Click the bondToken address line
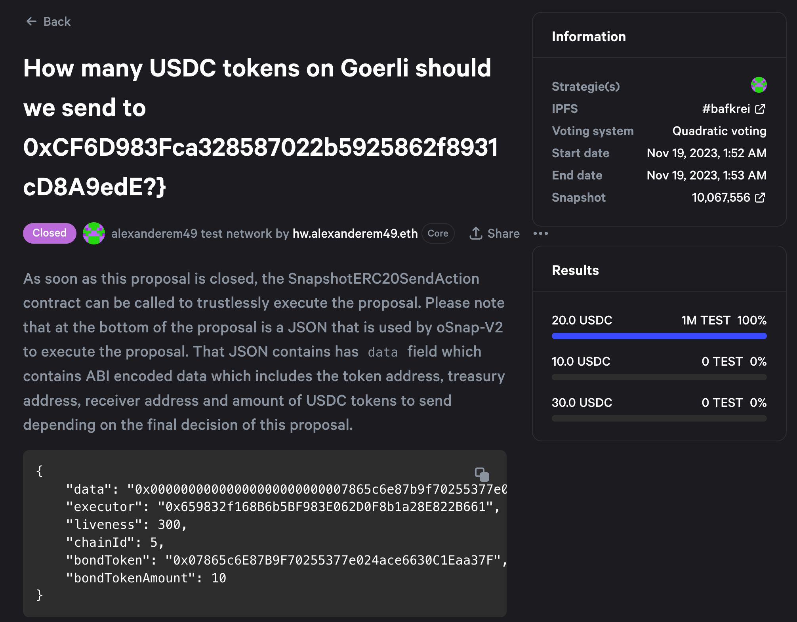Image resolution: width=797 pixels, height=622 pixels. pos(286,560)
